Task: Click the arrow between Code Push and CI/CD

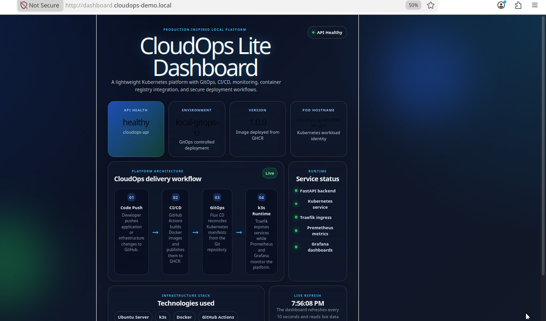Action: tap(155, 232)
